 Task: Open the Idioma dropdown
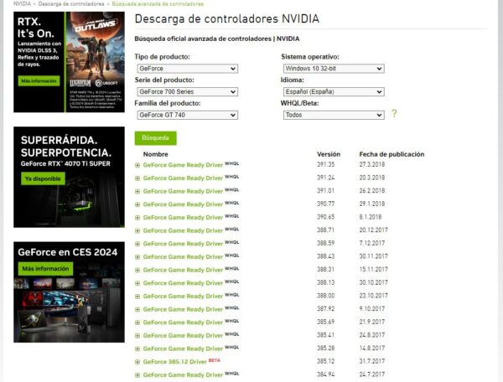[x=334, y=92]
